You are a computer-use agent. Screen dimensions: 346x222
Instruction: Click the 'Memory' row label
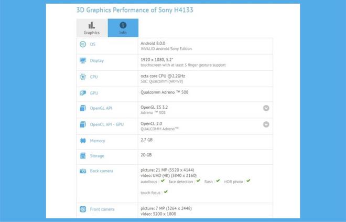[98, 141]
